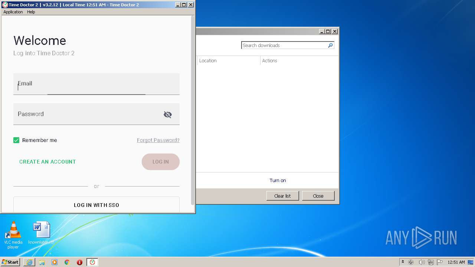Image resolution: width=475 pixels, height=267 pixels.
Task: Click the show desktop button
Action: 471,262
